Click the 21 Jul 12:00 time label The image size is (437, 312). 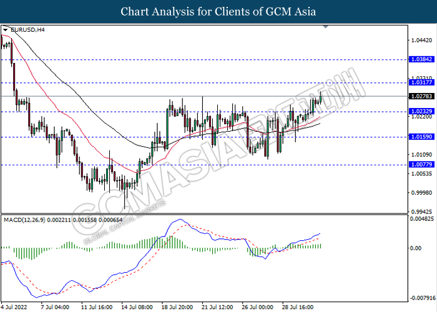217,307
